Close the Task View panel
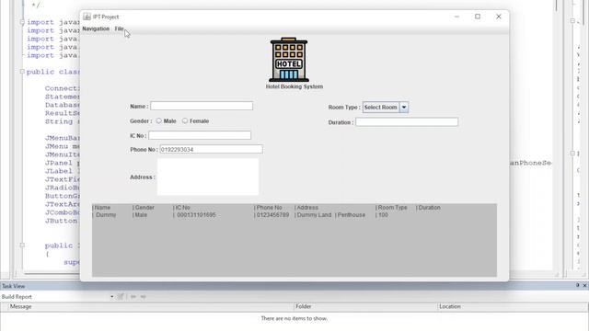The image size is (589, 331). [x=584, y=286]
